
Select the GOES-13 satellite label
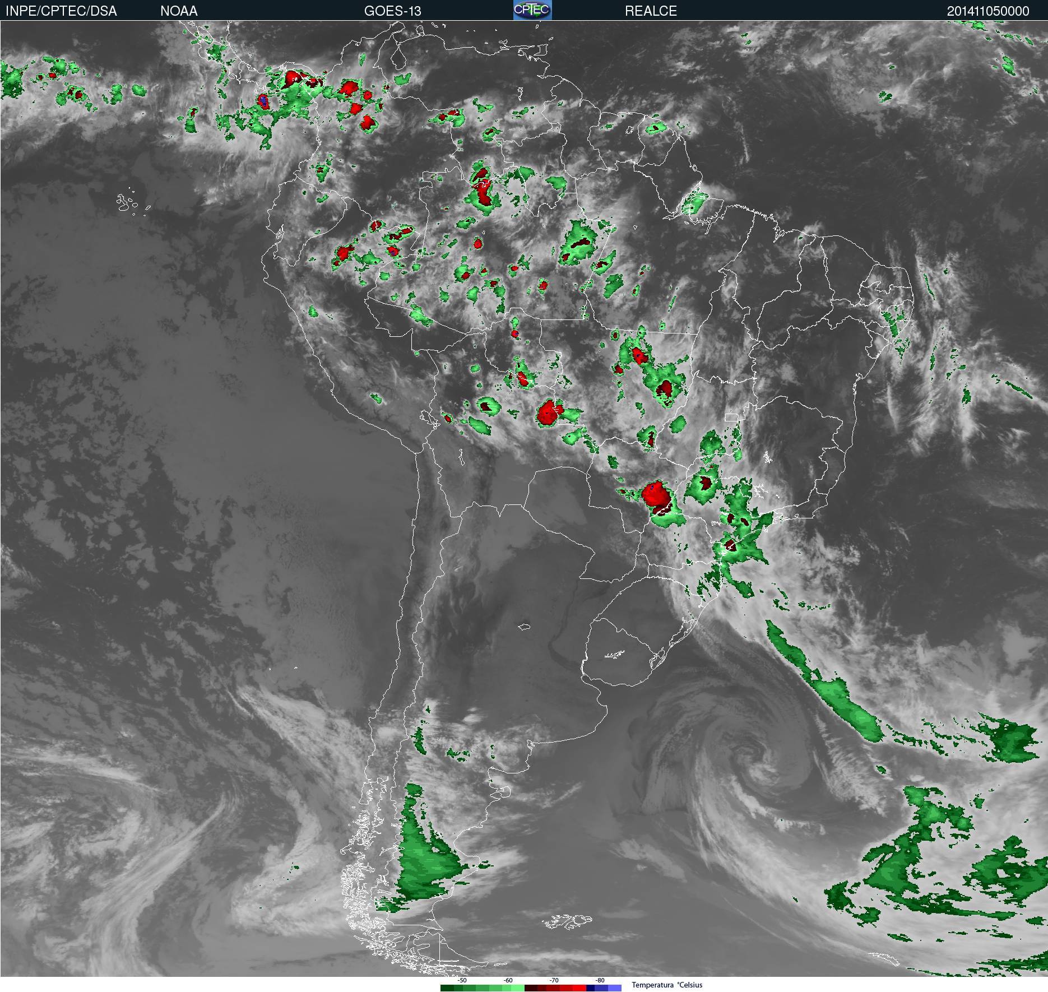(x=392, y=11)
